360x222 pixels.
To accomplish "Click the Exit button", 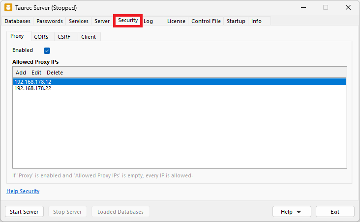I will (x=335, y=212).
